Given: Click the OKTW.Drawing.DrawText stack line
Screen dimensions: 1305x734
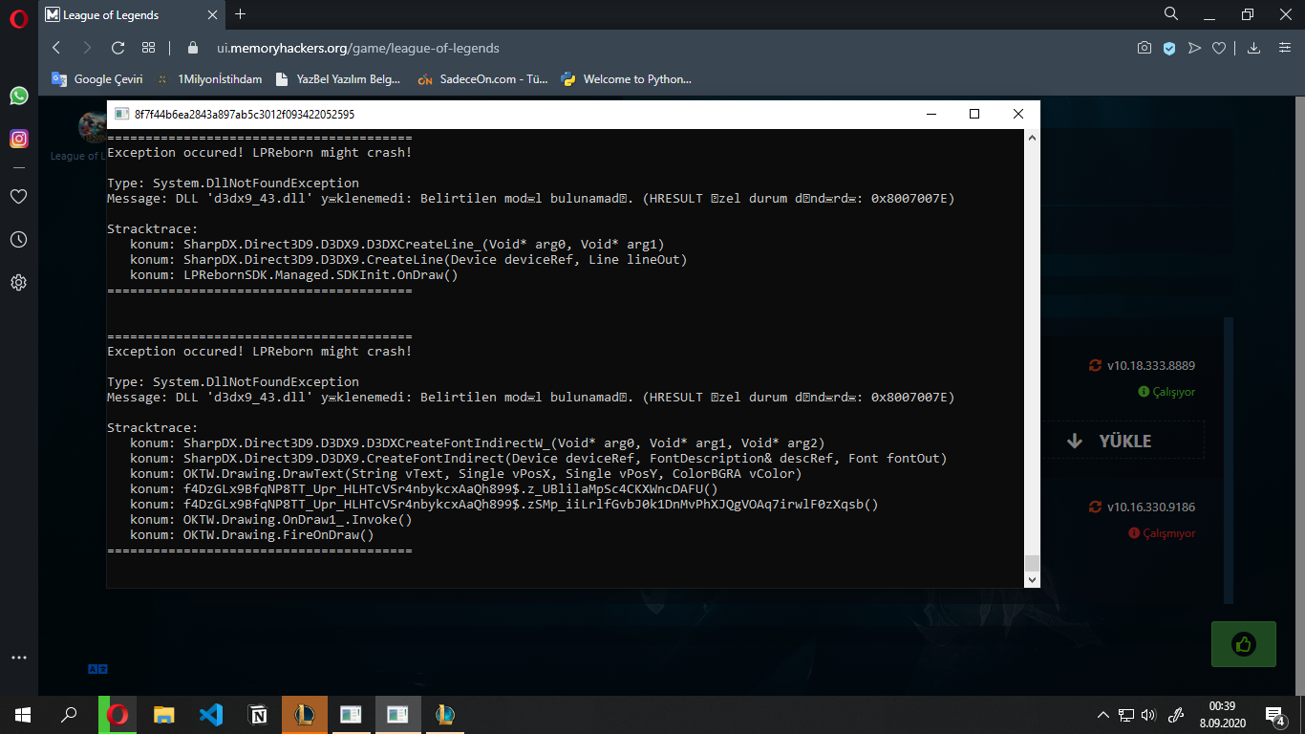Looking at the screenshot, I should click(x=466, y=473).
